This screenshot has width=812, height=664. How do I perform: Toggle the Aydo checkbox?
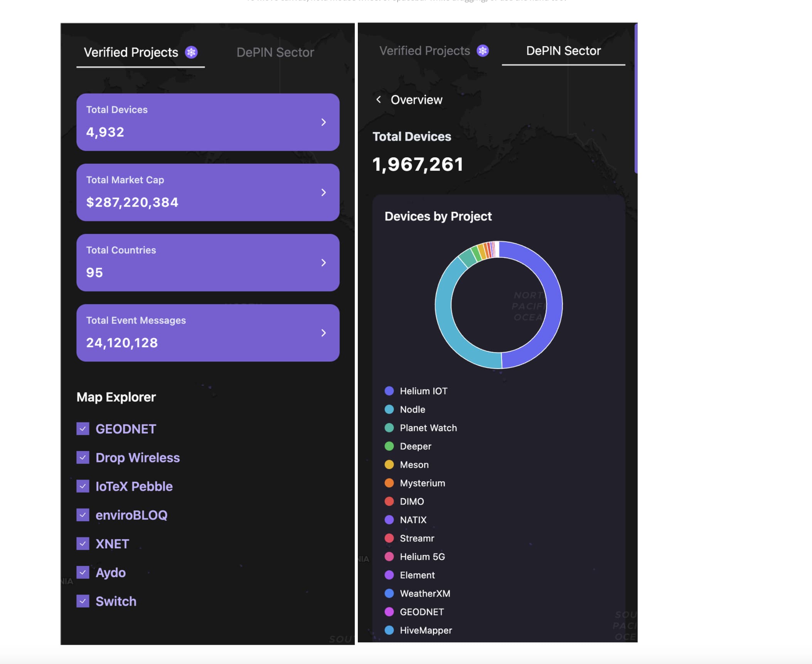pyautogui.click(x=83, y=573)
